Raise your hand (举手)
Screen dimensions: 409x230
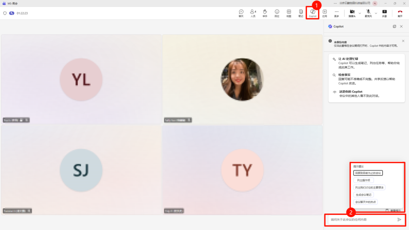point(265,13)
